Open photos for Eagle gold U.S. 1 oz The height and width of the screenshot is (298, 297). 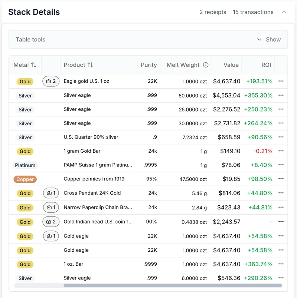click(x=51, y=81)
